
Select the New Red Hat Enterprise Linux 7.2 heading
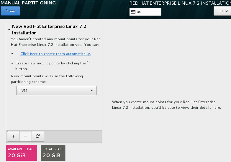point(49,29)
